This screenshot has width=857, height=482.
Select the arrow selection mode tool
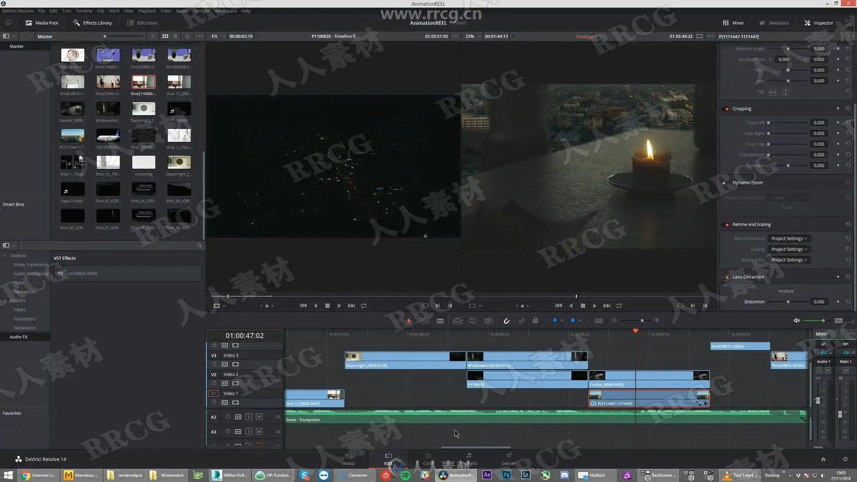click(409, 320)
